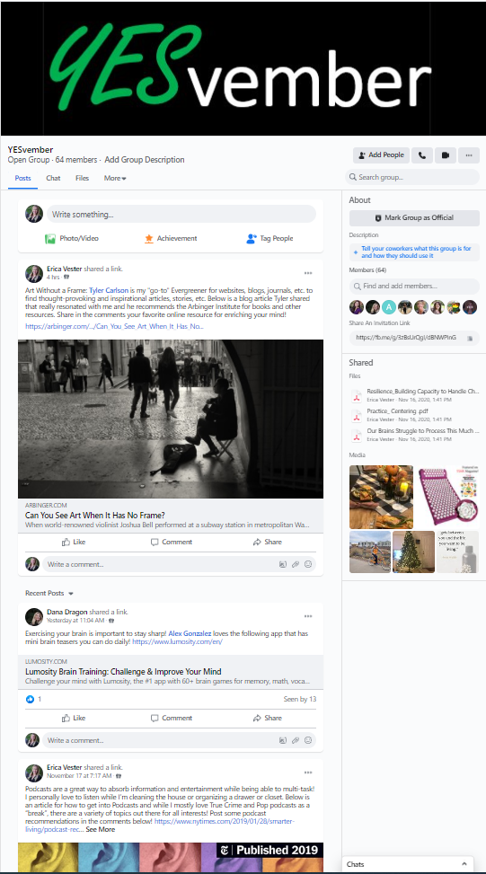Switch to the Files tab

point(82,179)
